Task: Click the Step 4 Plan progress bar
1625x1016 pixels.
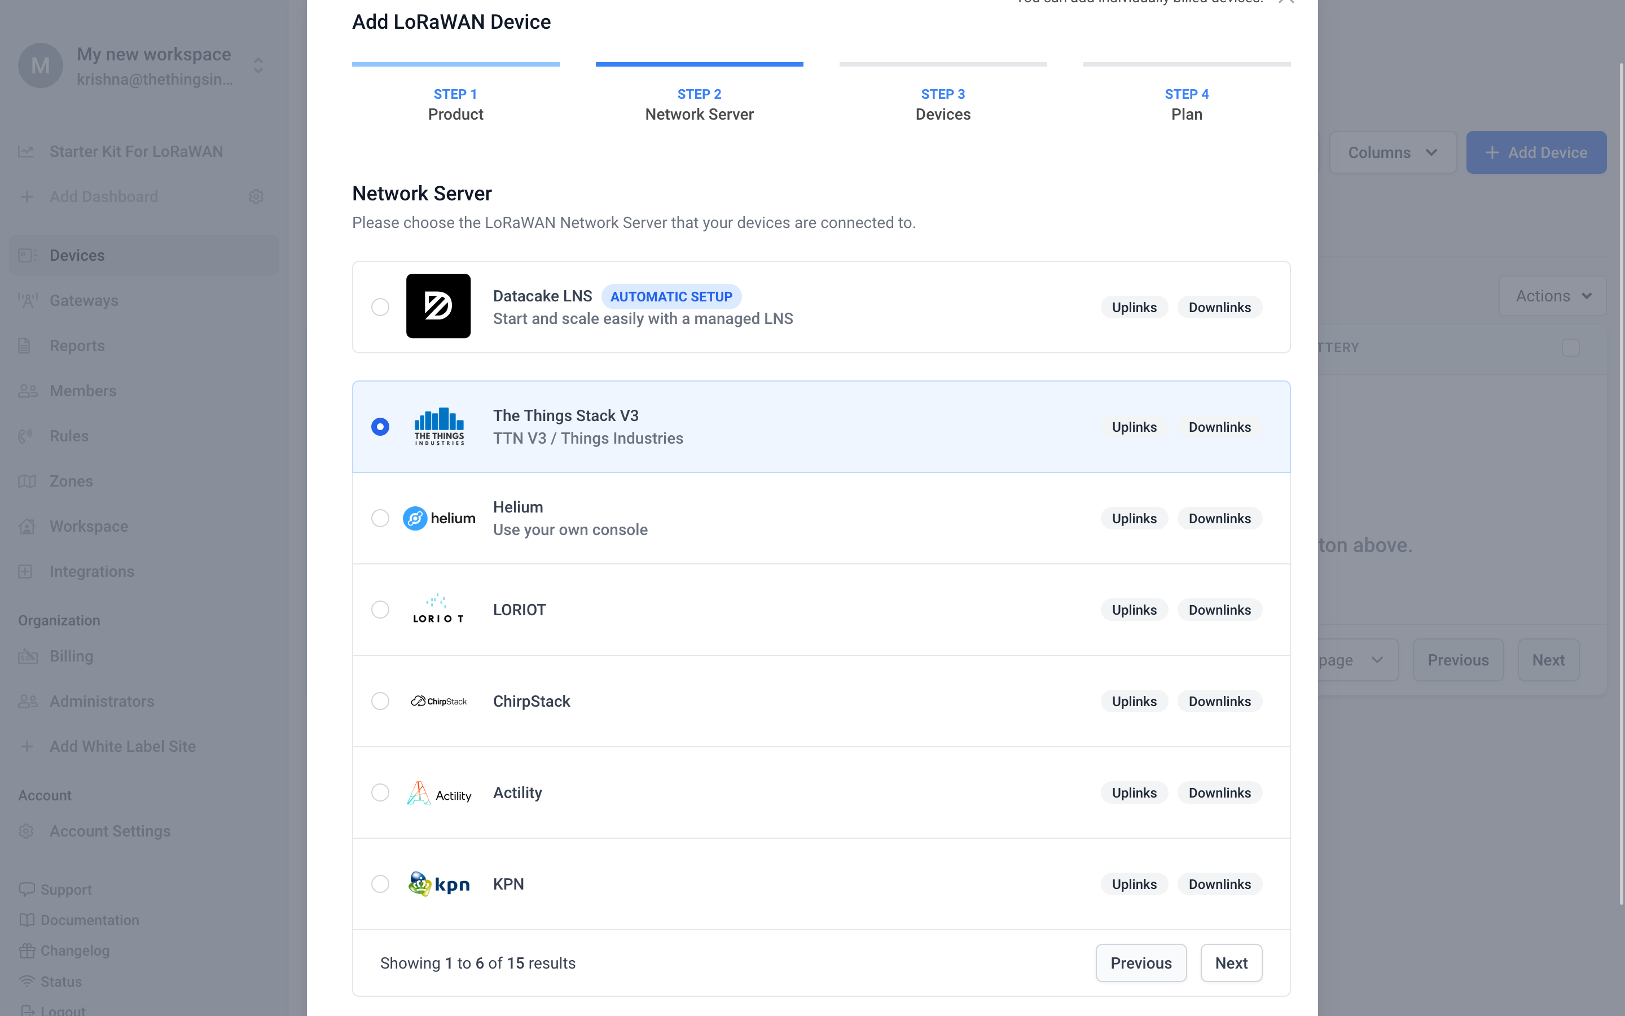Action: click(1186, 64)
